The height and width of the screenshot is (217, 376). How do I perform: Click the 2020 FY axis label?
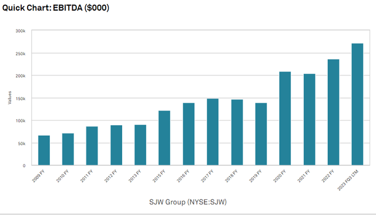(x=280, y=176)
